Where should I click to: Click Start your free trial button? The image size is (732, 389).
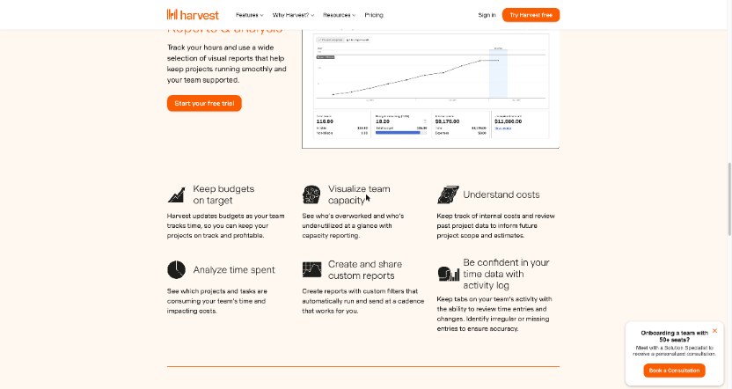tap(204, 103)
